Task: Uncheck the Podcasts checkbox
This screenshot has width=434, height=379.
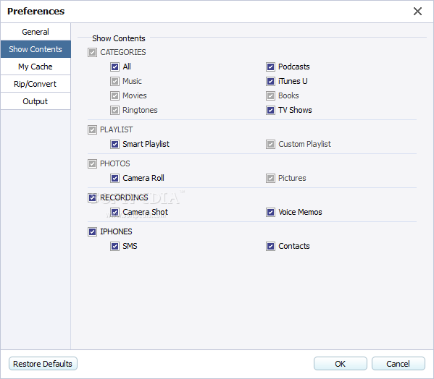Action: pos(270,67)
